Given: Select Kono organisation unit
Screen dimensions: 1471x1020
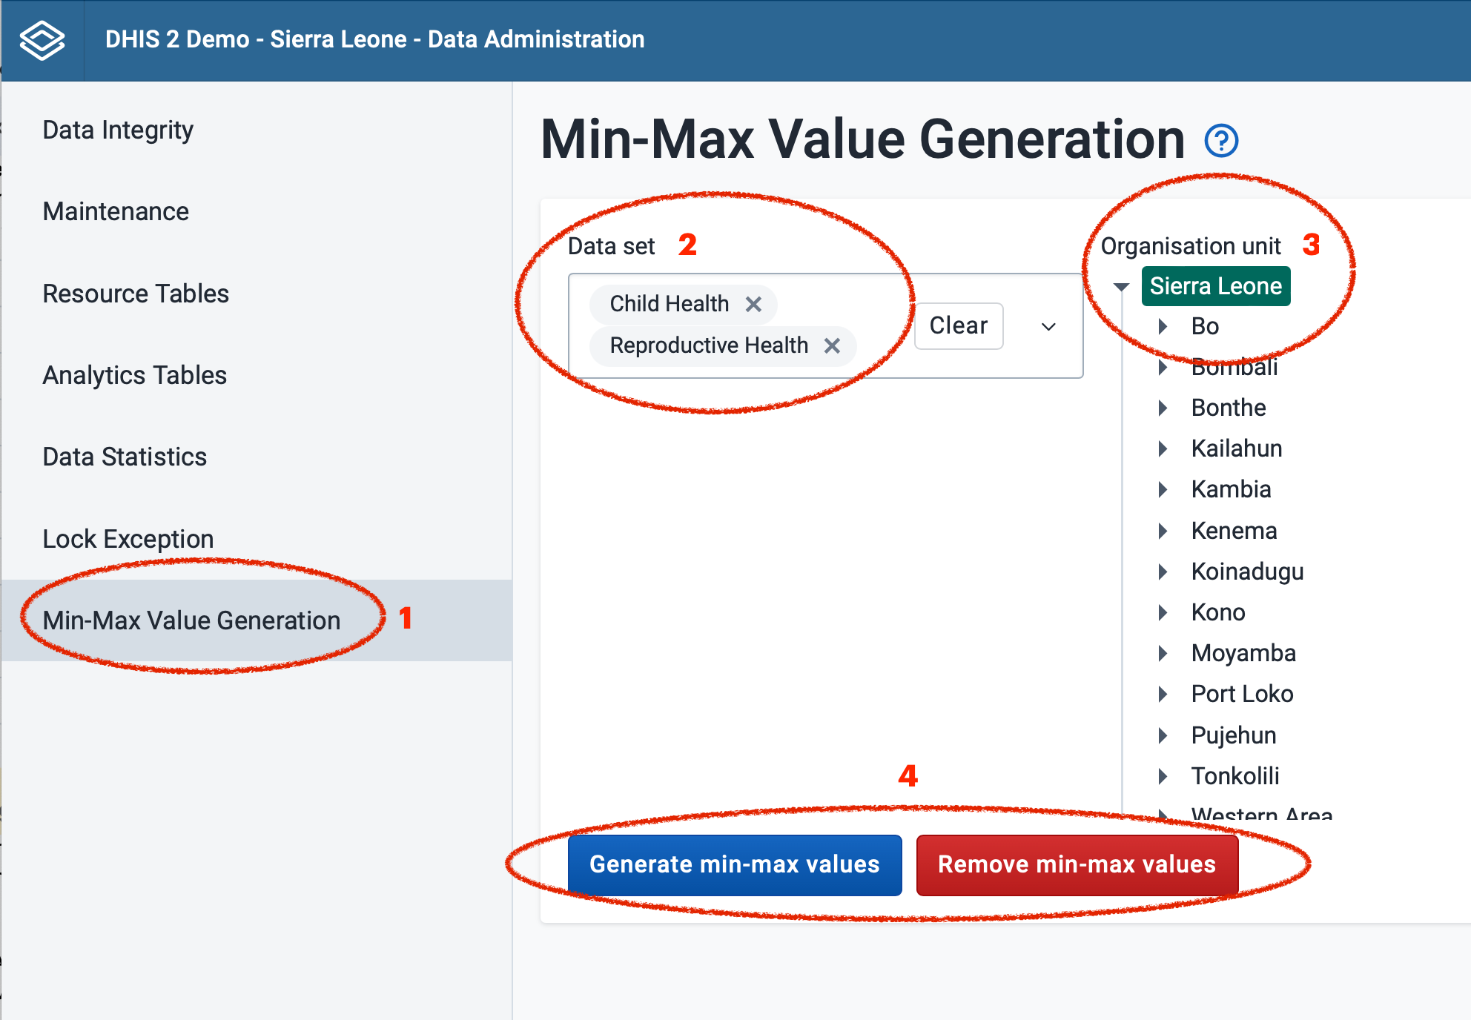Looking at the screenshot, I should pyautogui.click(x=1218, y=612).
